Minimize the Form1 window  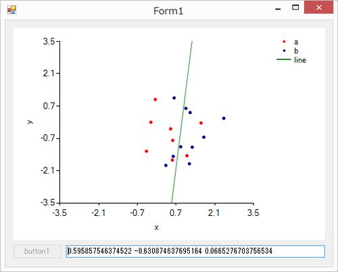(278, 8)
